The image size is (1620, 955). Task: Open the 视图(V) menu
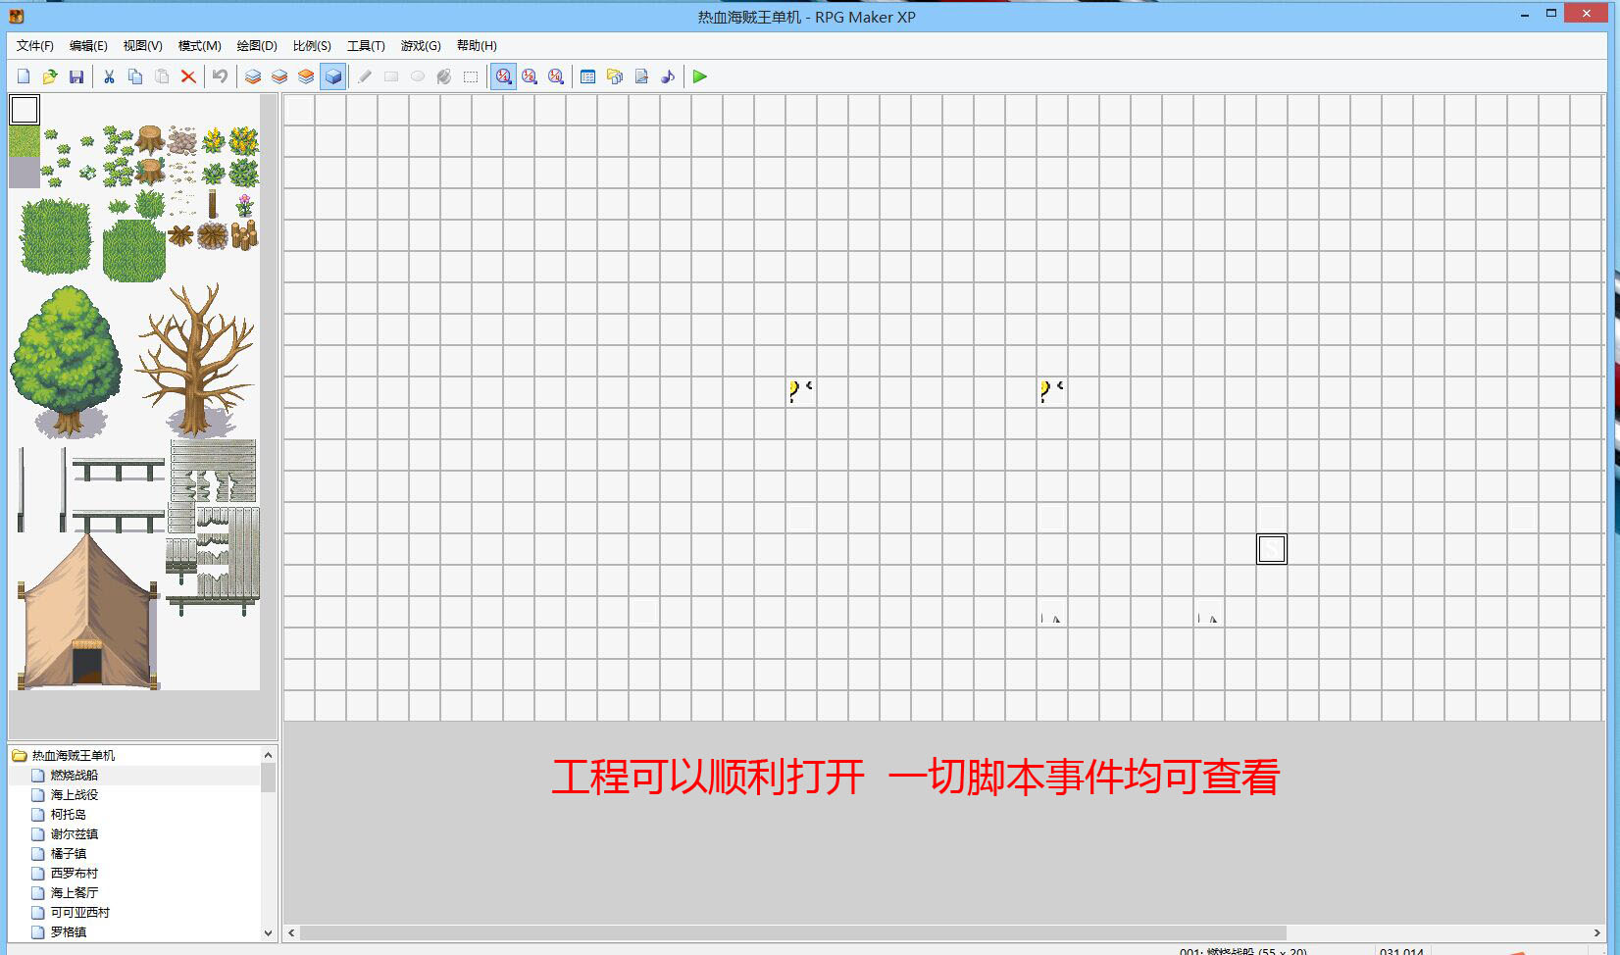point(142,46)
